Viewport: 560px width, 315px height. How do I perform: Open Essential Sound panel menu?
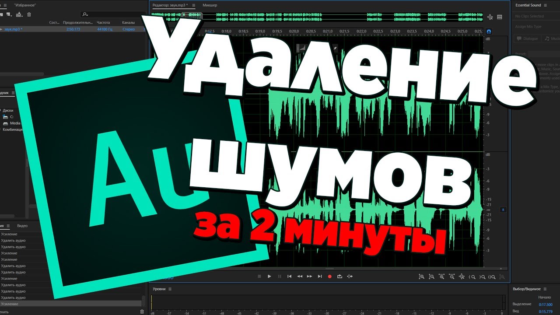(545, 5)
